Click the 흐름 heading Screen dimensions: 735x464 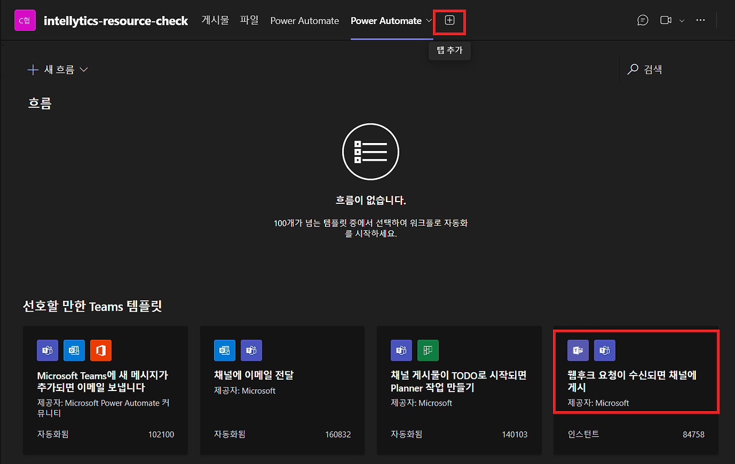40,103
